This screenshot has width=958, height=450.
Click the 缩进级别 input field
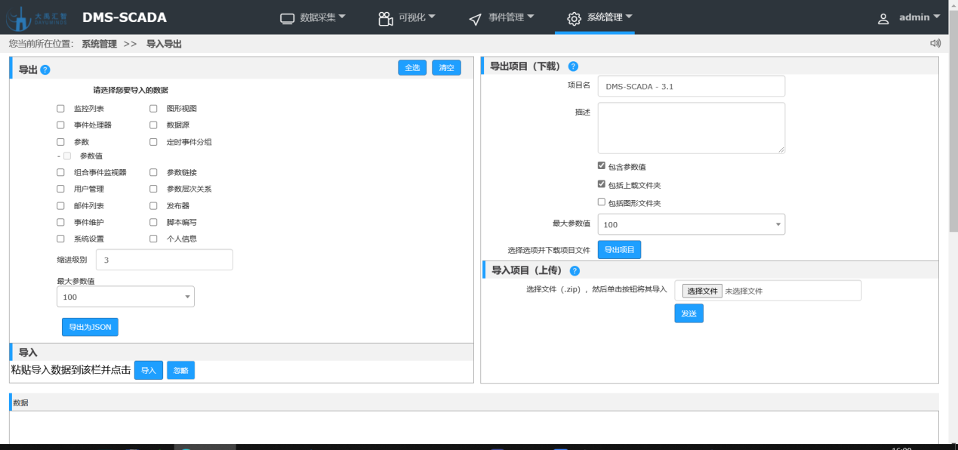click(165, 260)
